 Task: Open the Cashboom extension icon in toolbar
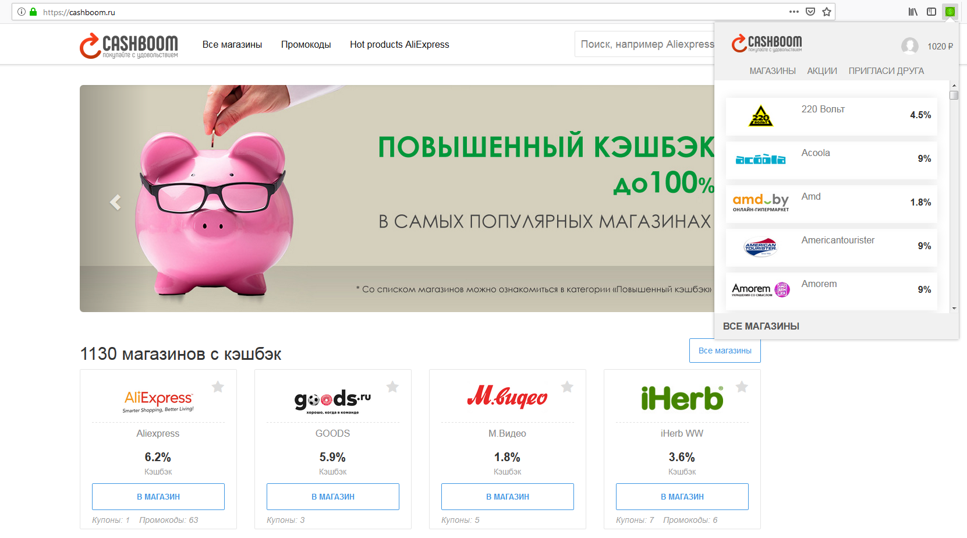pyautogui.click(x=950, y=12)
